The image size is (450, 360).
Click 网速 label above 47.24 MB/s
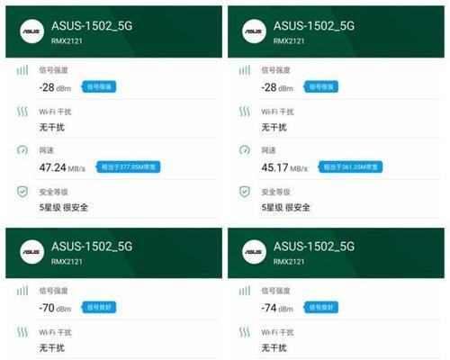[47, 150]
